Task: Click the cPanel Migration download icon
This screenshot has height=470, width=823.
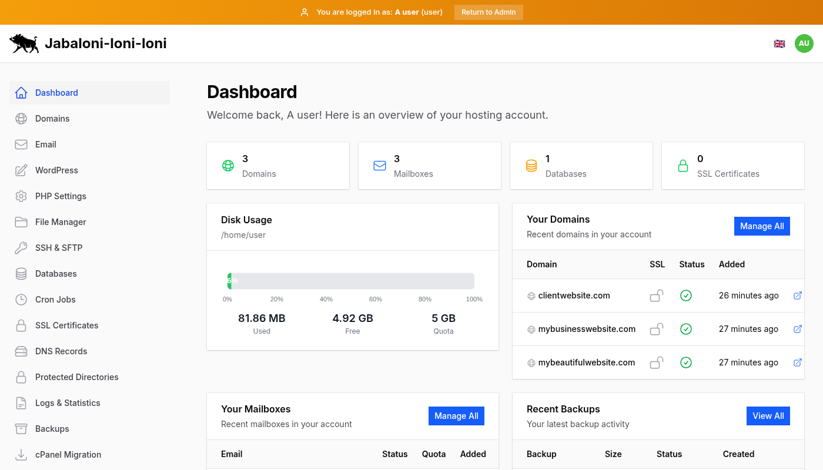Action: click(x=21, y=454)
